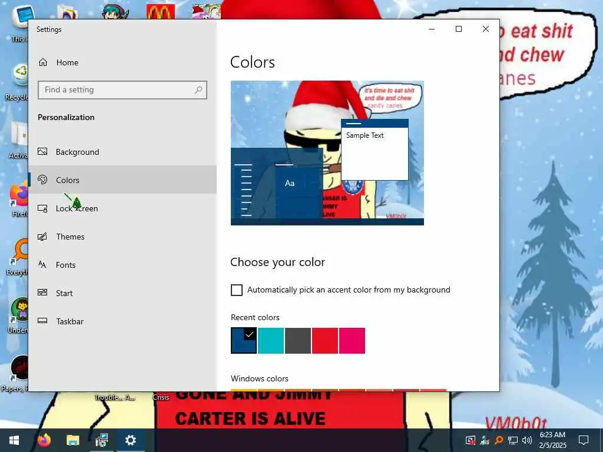This screenshot has width=603, height=452.
Task: Click the Fonts icon in sidebar
Action: tap(42, 265)
